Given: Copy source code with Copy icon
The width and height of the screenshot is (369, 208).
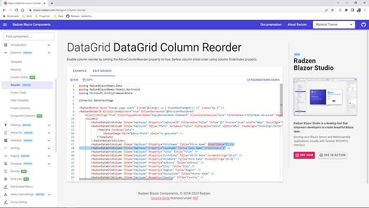Looking at the screenshot, I should (x=84, y=80).
